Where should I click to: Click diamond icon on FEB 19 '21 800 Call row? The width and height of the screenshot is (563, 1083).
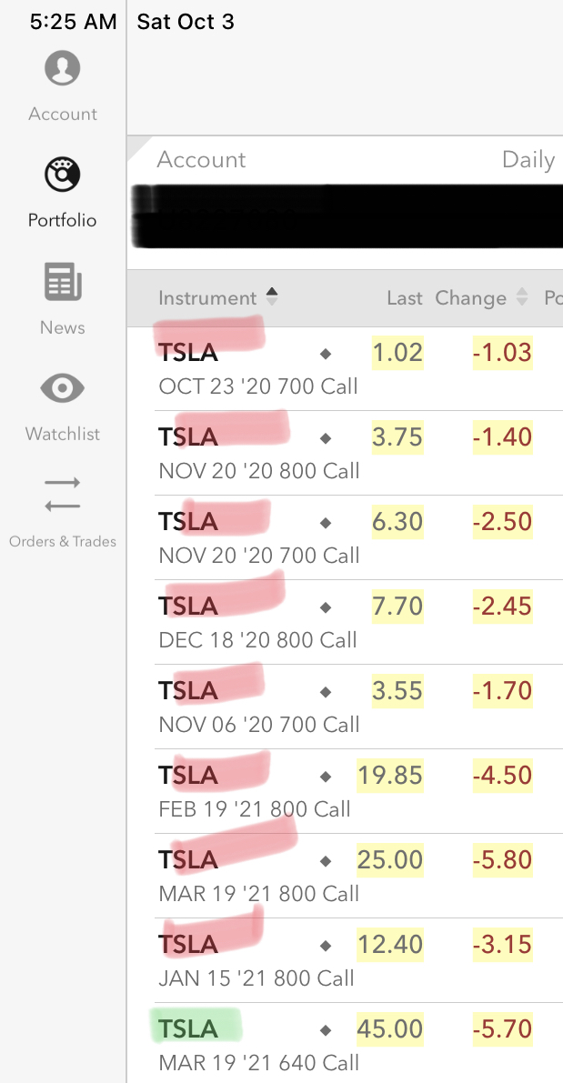pos(326,777)
